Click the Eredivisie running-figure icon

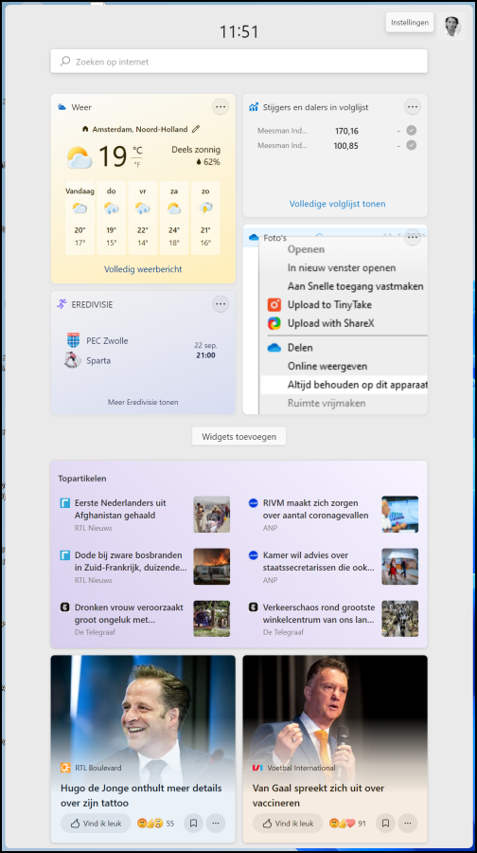pos(62,304)
